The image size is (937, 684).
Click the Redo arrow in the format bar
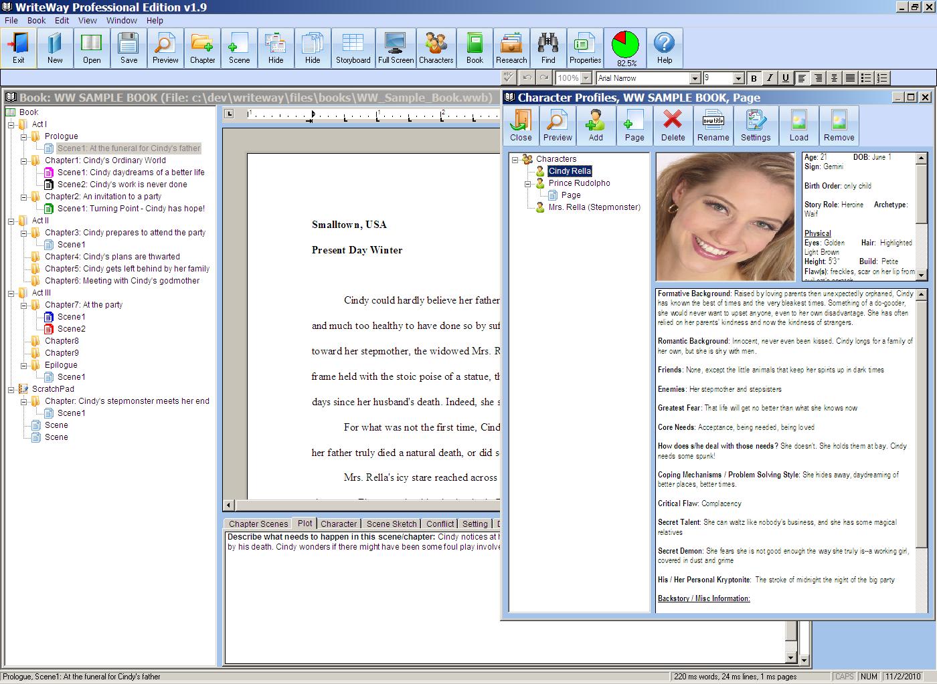[x=544, y=78]
